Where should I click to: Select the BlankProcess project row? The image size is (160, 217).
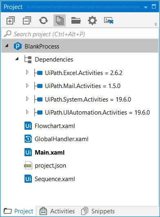[80, 46]
